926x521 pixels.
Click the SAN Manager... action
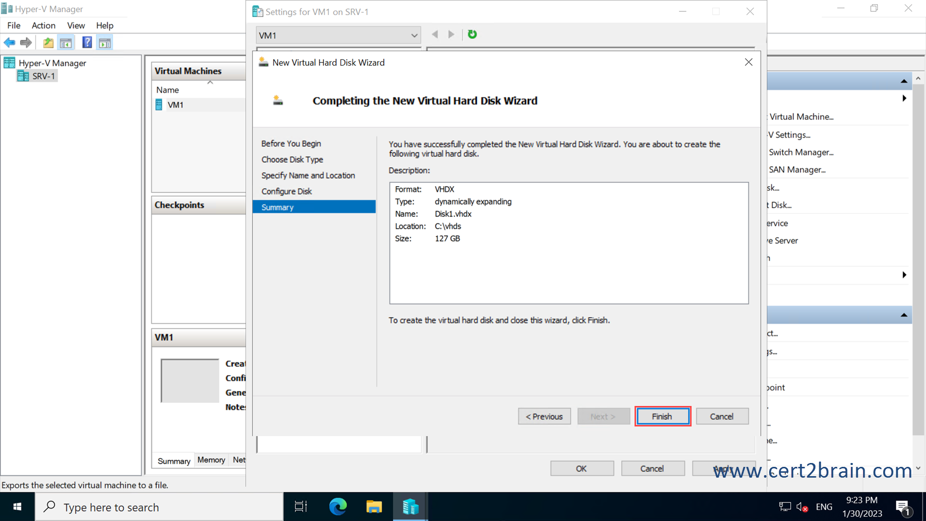pos(797,170)
